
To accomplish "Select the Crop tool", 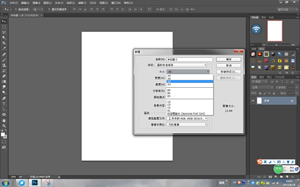I will point(4,43).
